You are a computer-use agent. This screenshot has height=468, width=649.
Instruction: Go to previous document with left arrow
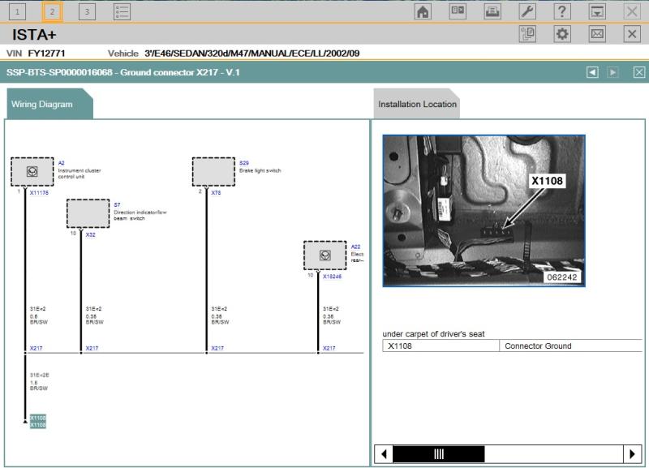click(592, 72)
